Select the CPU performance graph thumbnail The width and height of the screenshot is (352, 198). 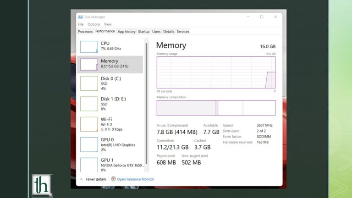(x=89, y=47)
